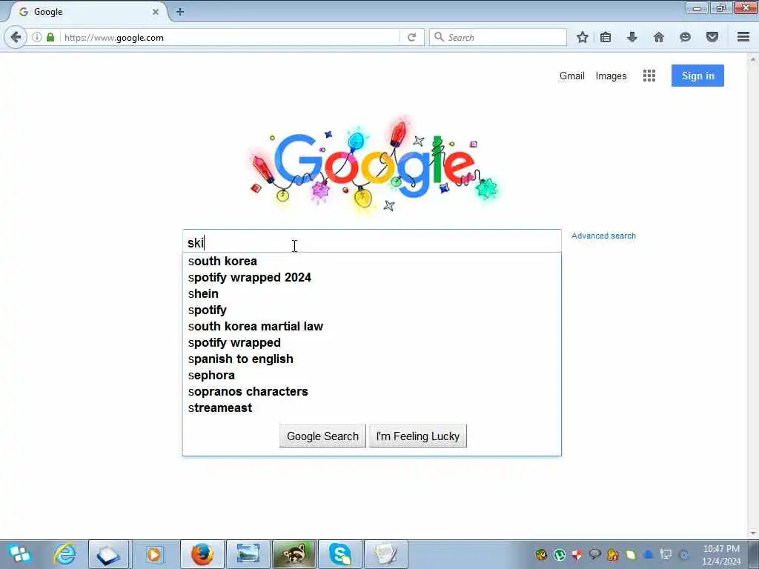The width and height of the screenshot is (759, 569).
Task: Save page to Pocket icon
Action: [712, 37]
